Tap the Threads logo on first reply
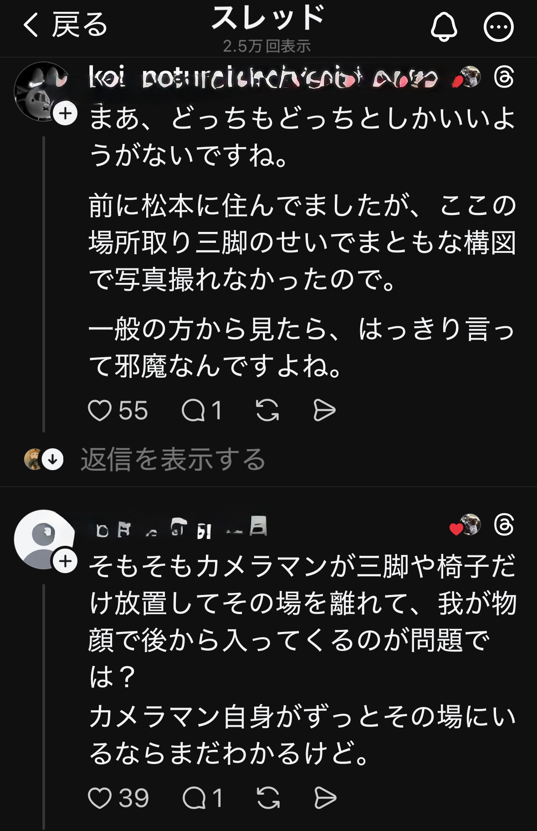Viewport: 537px width, 831px height. click(x=504, y=77)
